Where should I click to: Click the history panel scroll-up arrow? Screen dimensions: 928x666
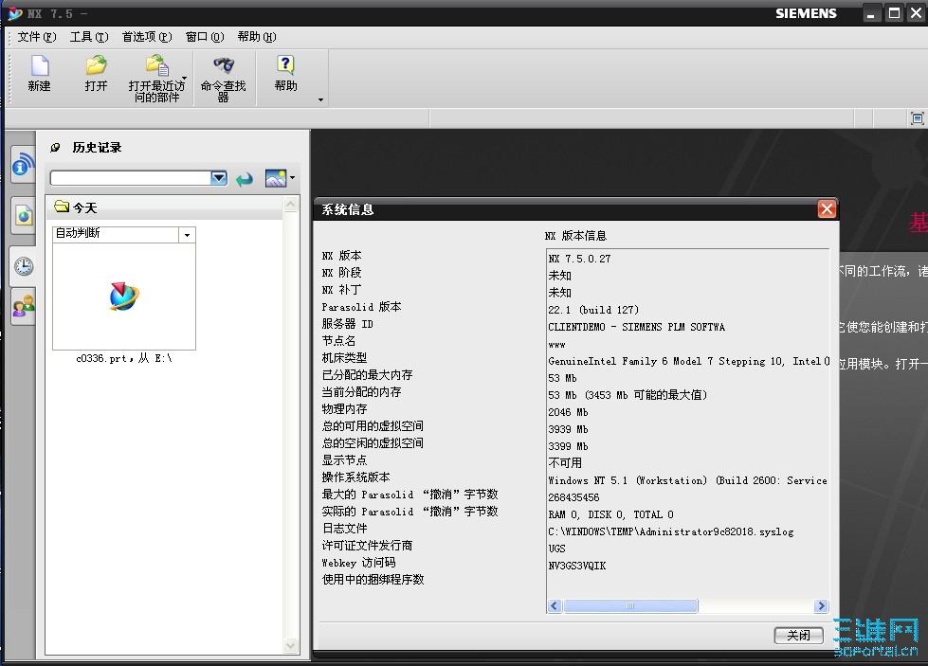click(x=291, y=205)
